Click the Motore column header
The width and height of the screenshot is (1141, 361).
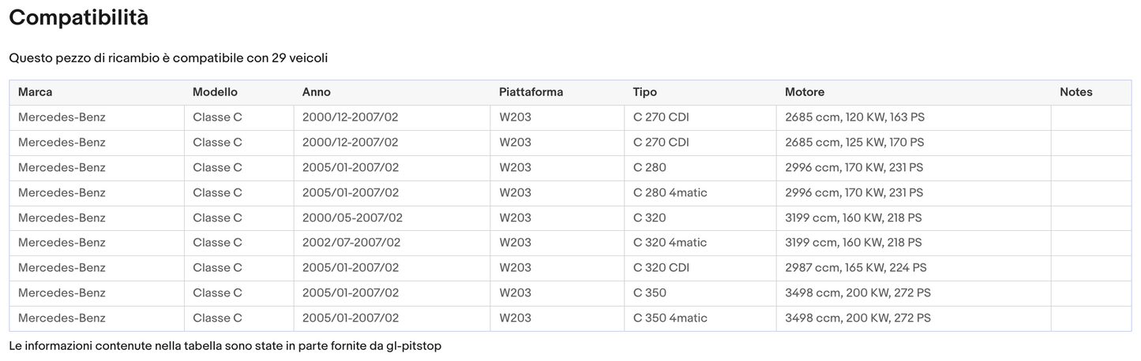coord(805,92)
